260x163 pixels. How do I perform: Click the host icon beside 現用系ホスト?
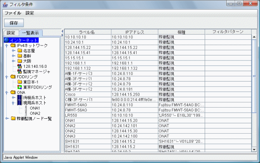[19, 103]
